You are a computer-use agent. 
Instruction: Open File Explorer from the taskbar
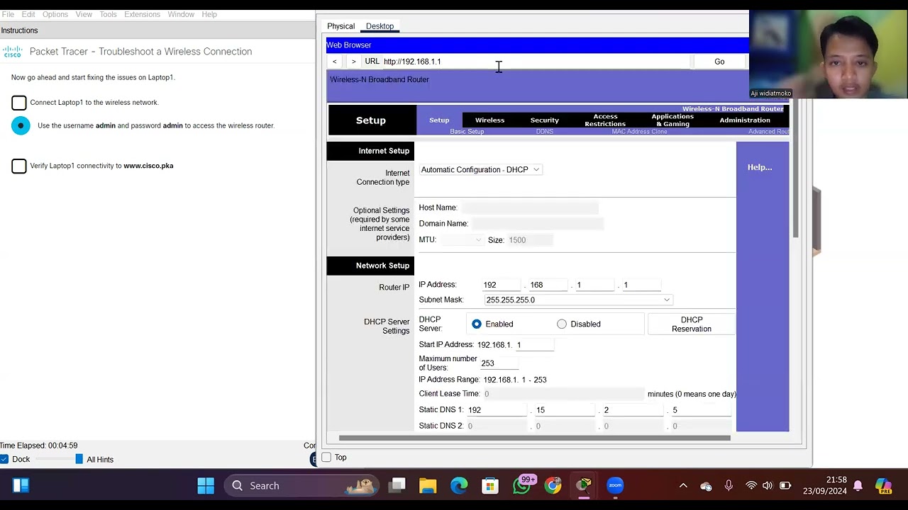[428, 486]
